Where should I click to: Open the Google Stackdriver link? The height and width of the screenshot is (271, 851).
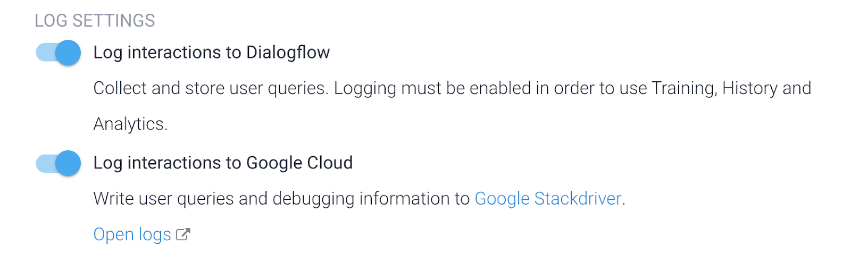point(548,199)
